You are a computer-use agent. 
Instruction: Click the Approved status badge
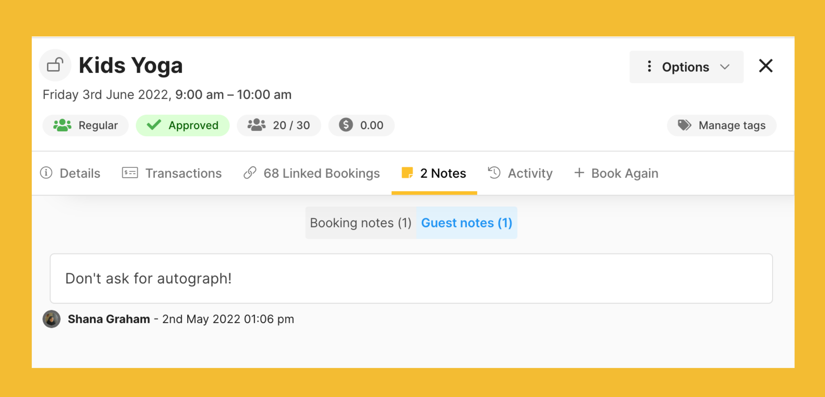183,125
